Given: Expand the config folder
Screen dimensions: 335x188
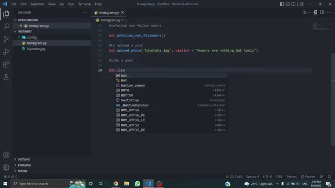Looking at the screenshot, I should pyautogui.click(x=52, y=37).
